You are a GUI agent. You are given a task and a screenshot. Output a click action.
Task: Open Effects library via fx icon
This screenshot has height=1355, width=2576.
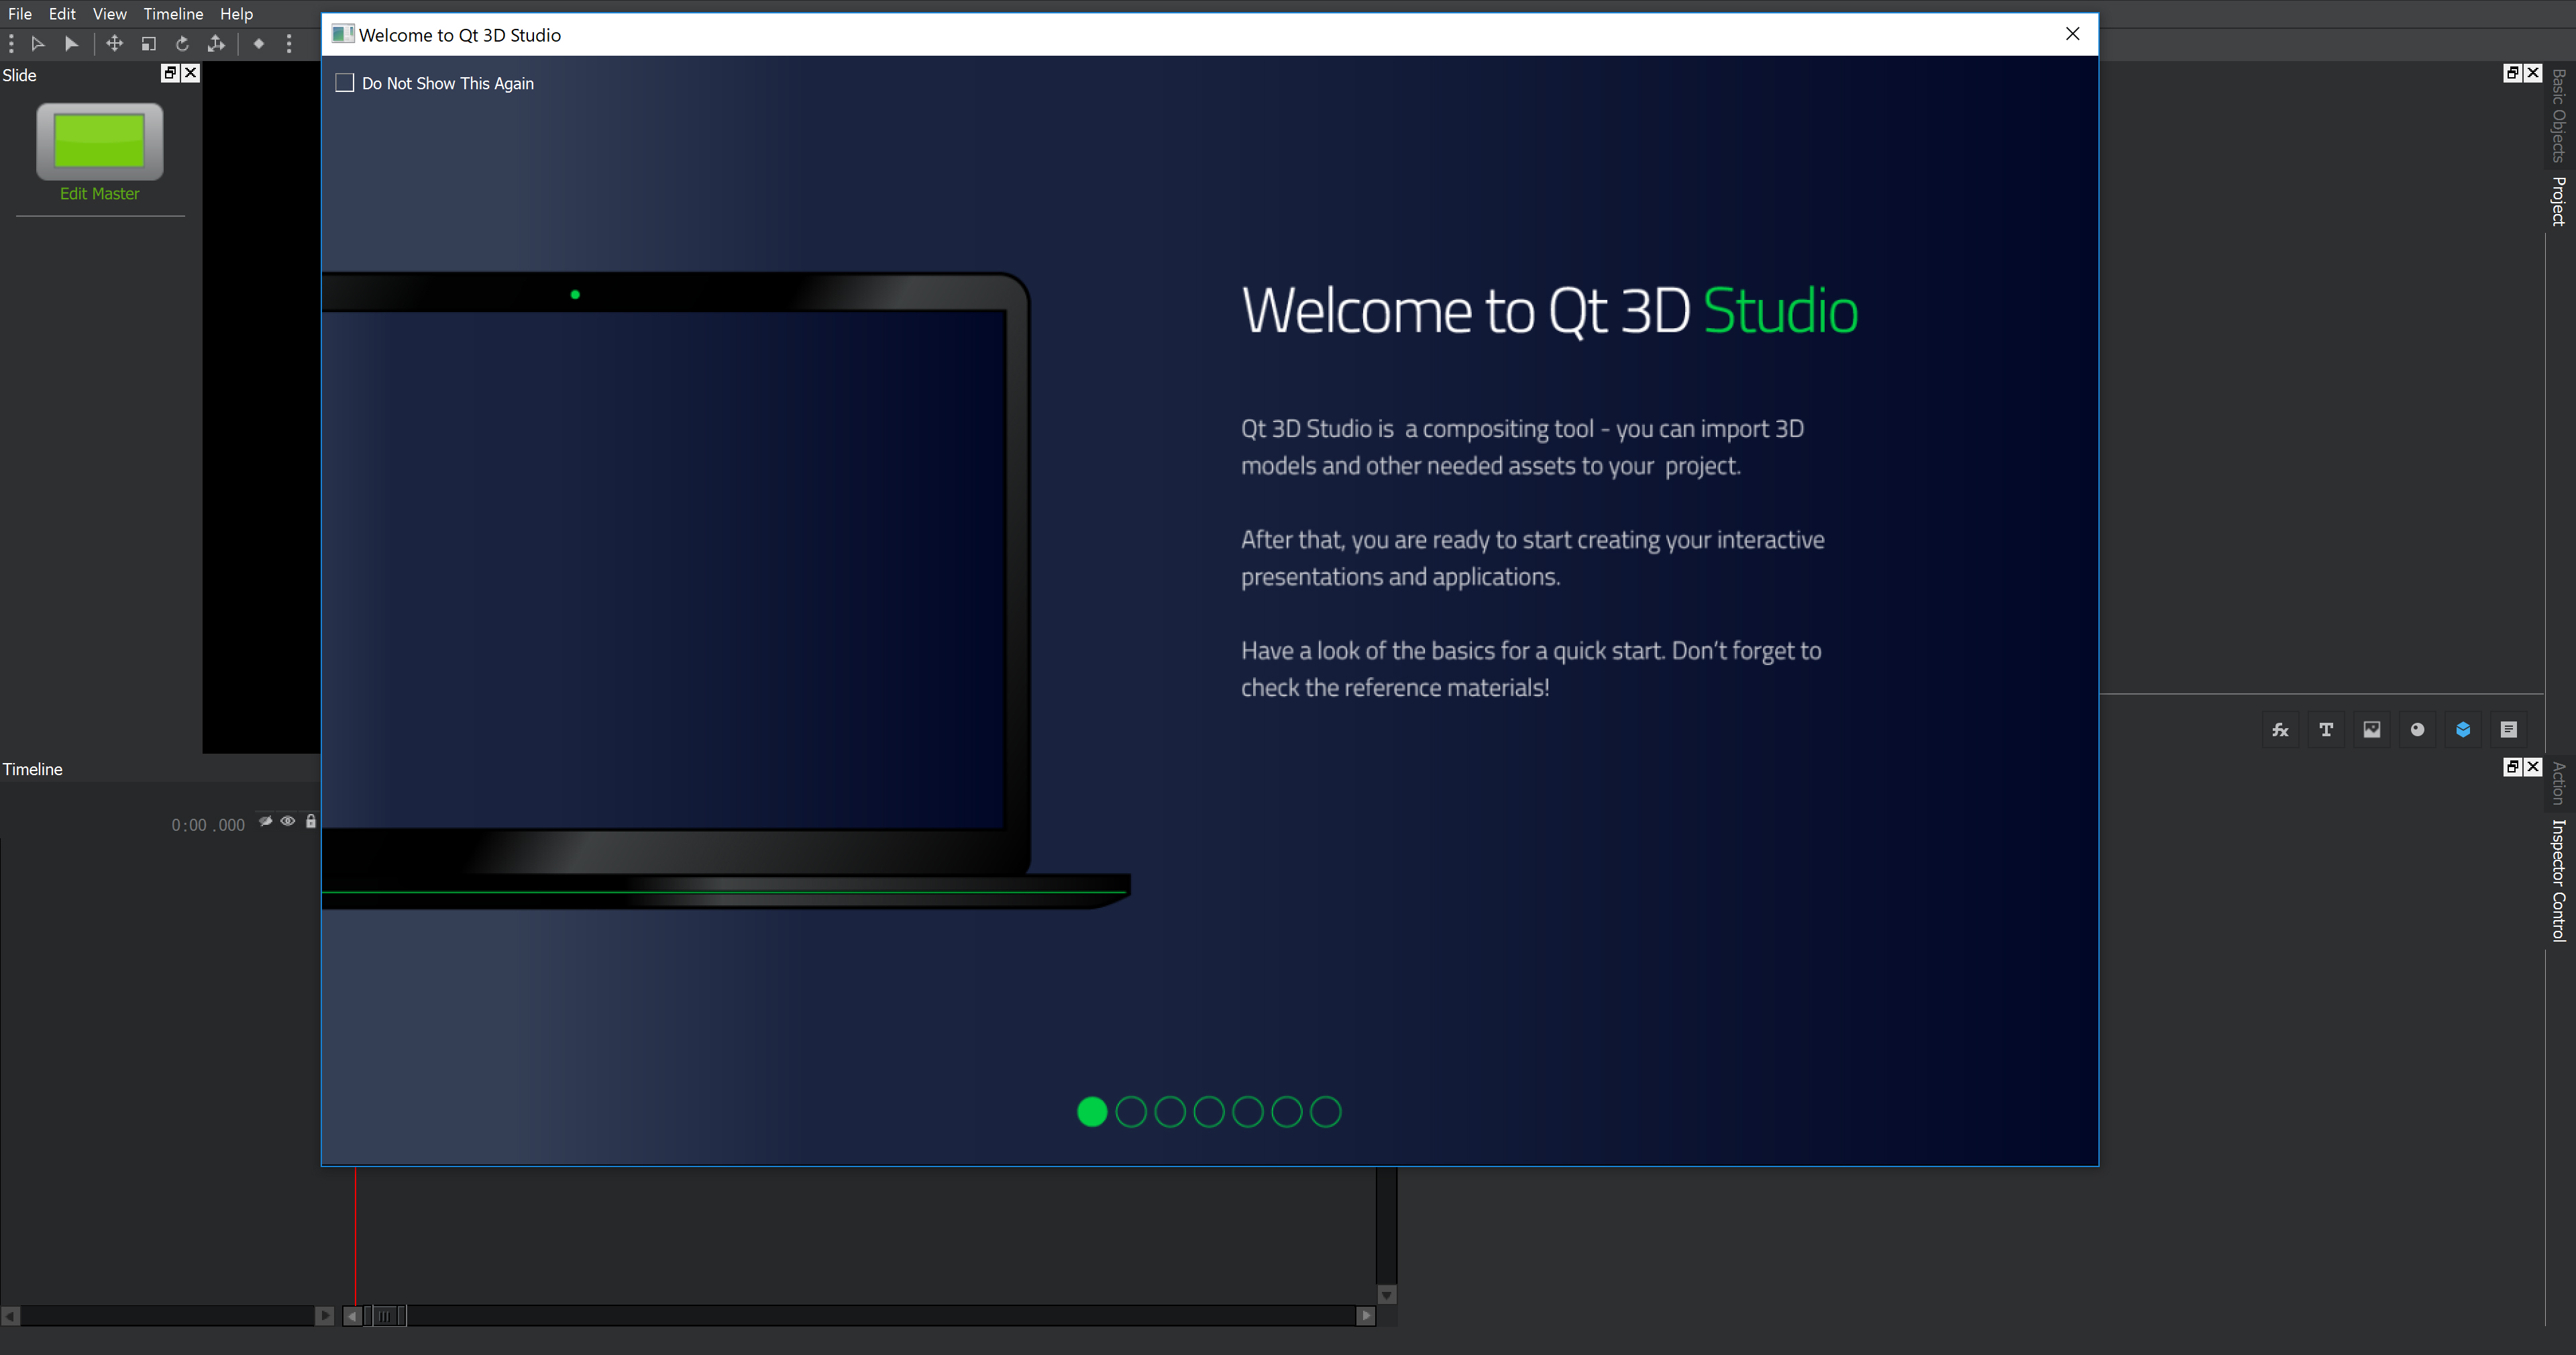click(x=2280, y=730)
